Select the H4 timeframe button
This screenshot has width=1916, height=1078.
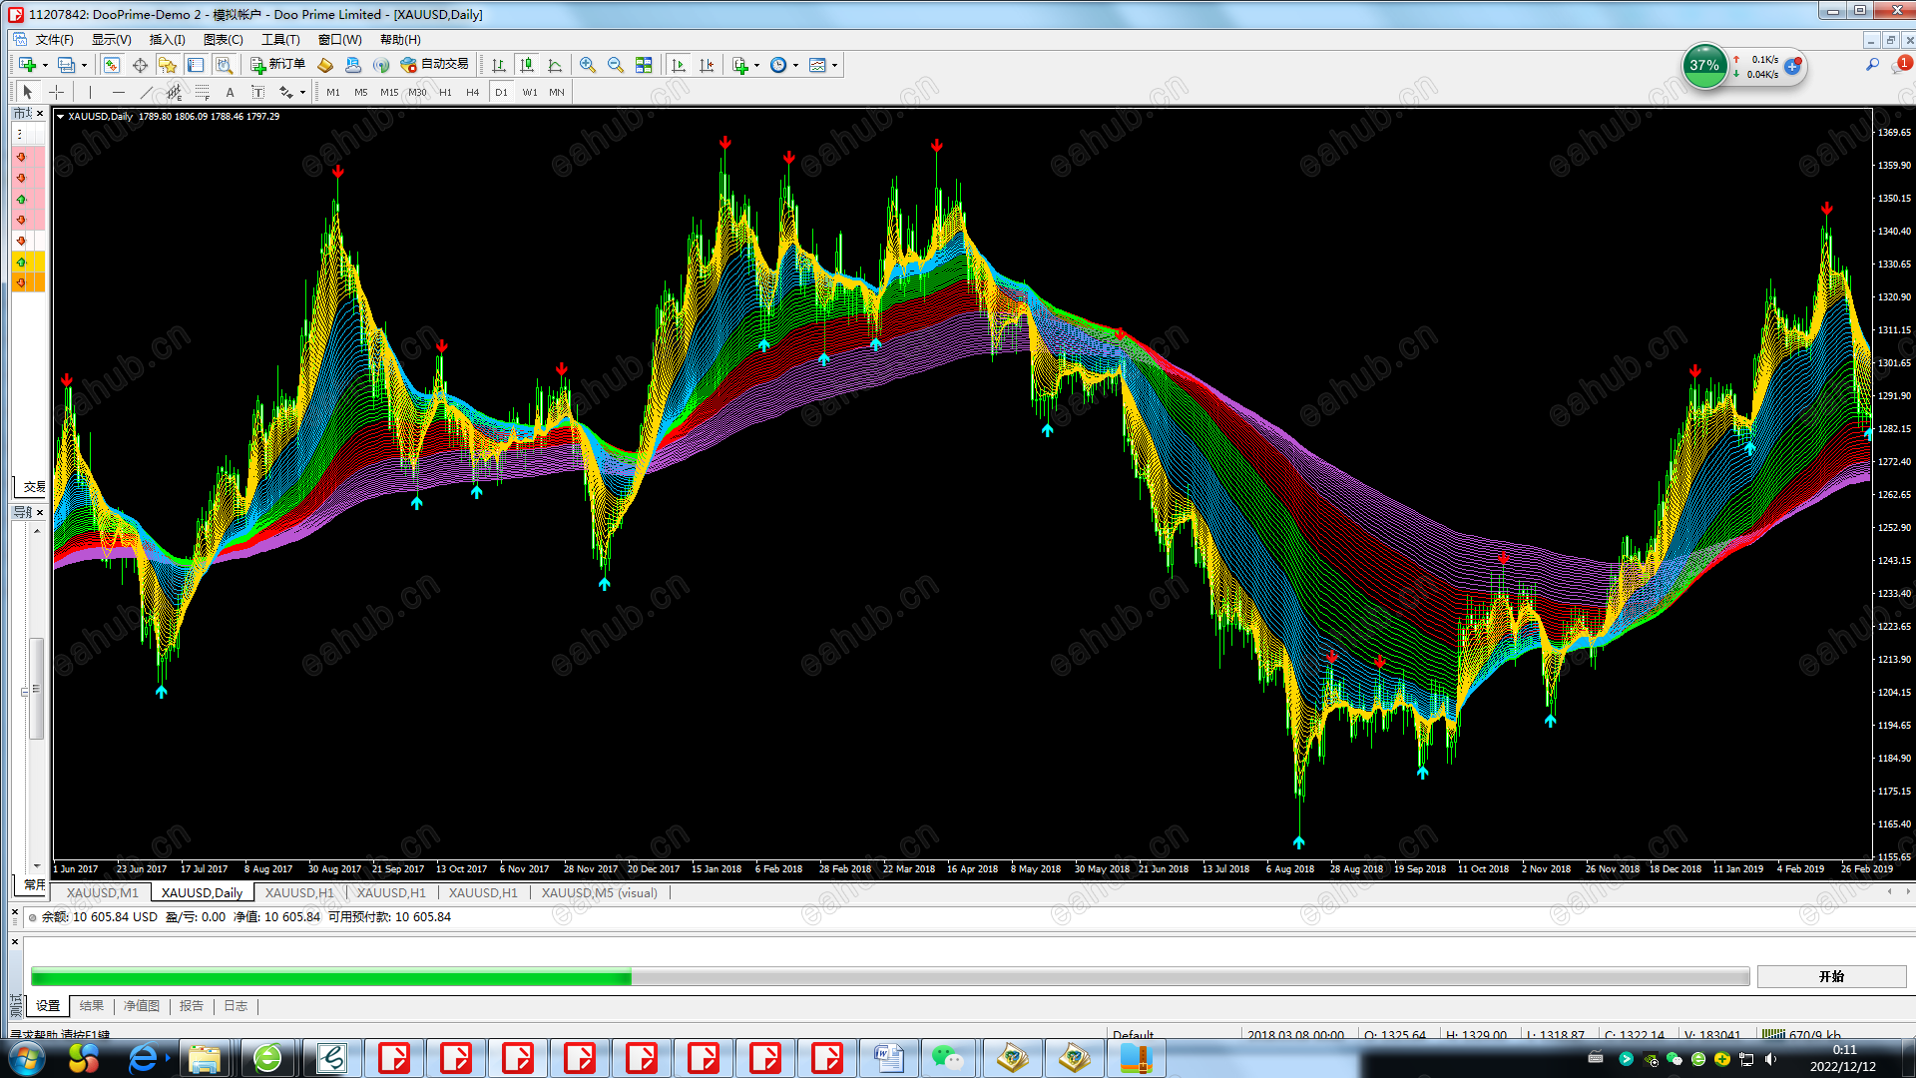click(473, 92)
